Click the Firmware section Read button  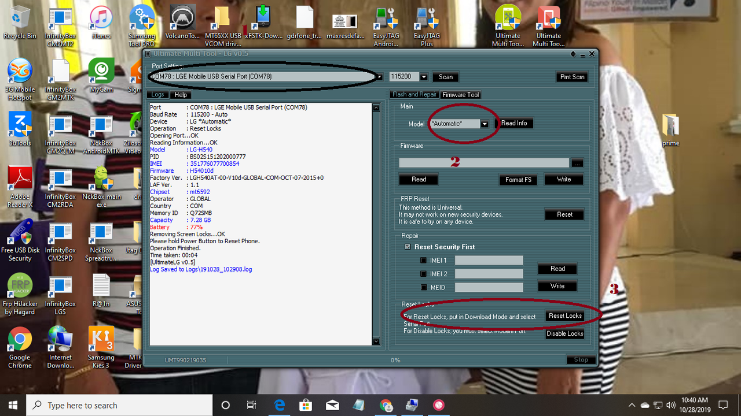point(419,180)
